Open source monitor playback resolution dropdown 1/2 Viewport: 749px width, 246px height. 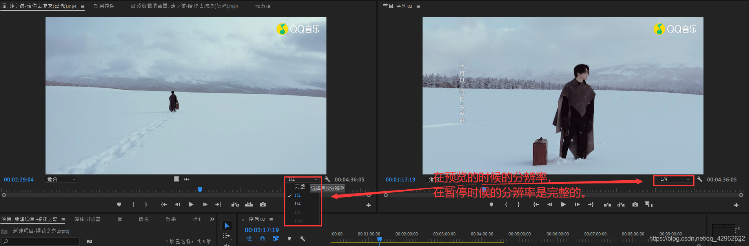303,179
